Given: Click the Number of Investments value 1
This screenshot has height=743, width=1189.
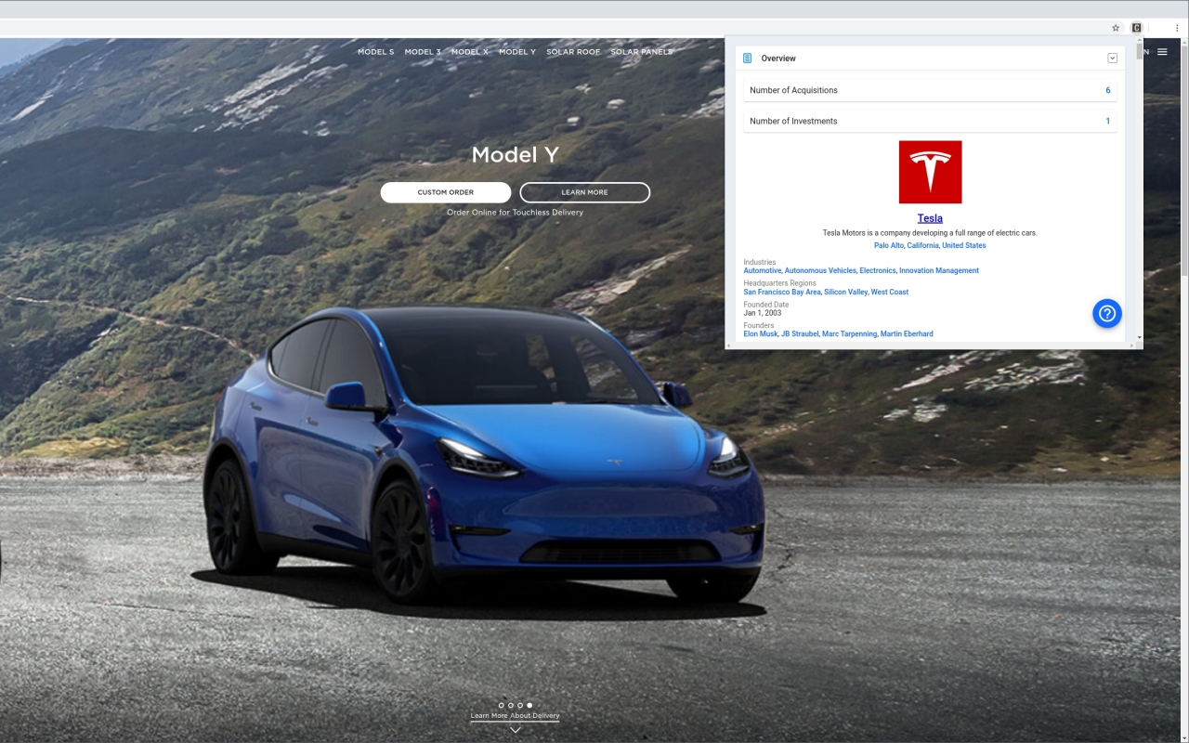Looking at the screenshot, I should click(1108, 121).
